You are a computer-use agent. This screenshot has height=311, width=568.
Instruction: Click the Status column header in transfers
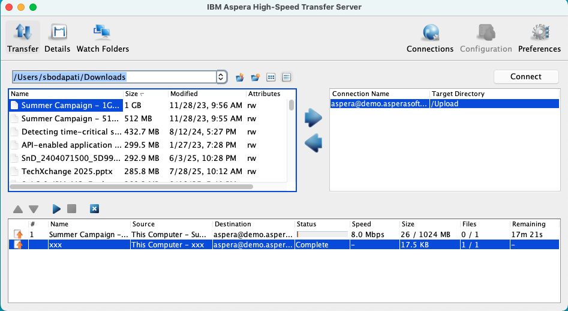point(322,224)
